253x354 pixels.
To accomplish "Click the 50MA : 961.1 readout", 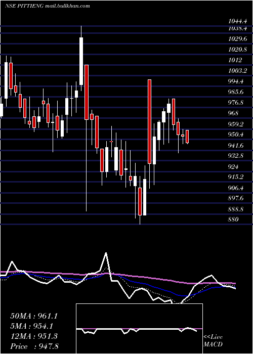I will [34, 316].
